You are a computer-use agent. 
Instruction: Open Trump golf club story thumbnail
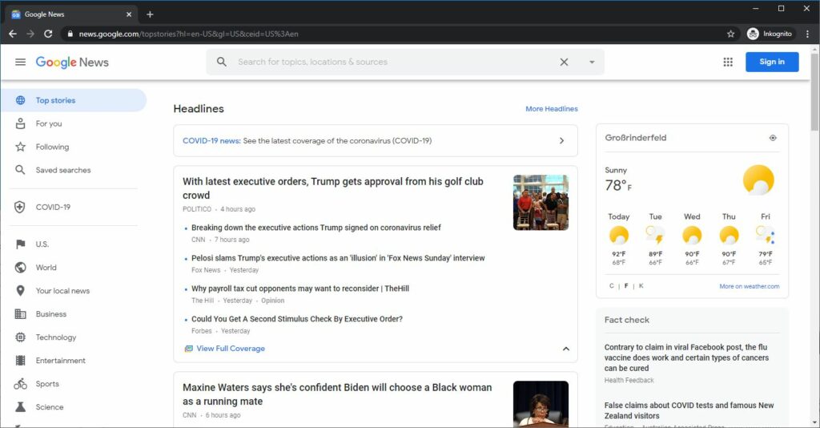(541, 203)
